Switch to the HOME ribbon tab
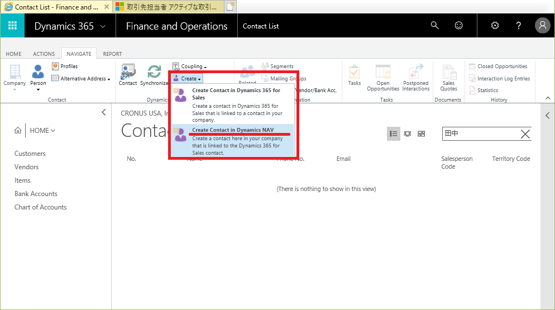This screenshot has width=555, height=310. (13, 54)
